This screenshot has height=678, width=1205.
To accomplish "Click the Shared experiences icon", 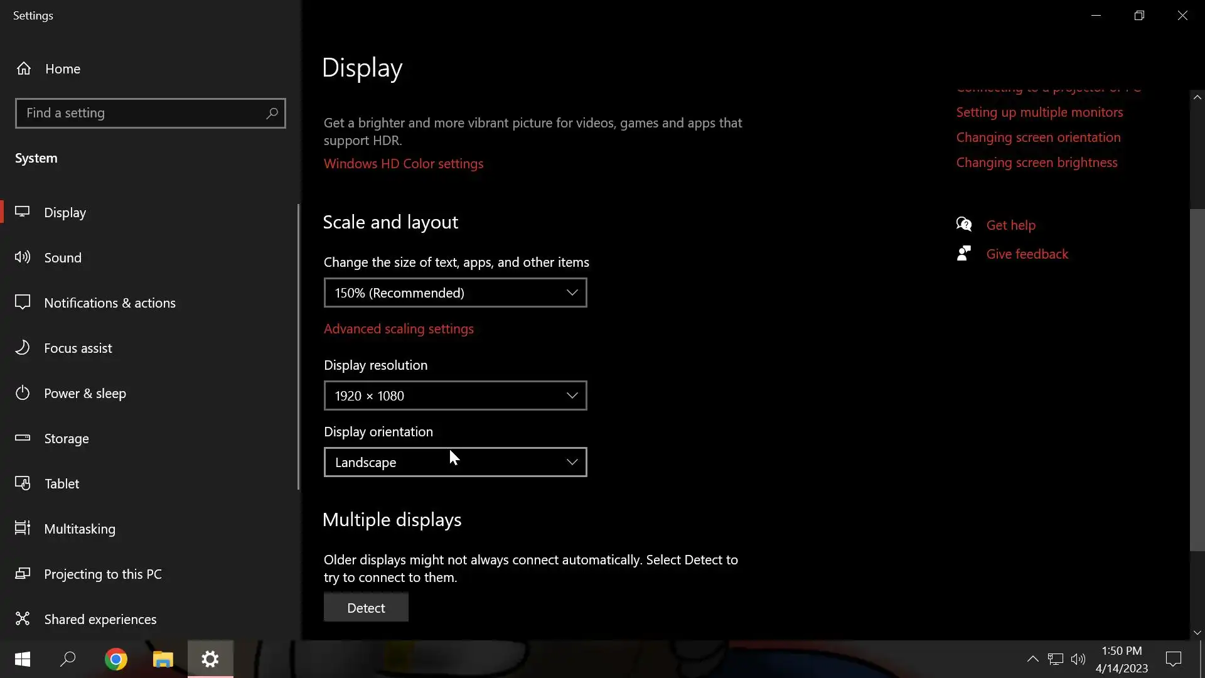I will click(23, 619).
